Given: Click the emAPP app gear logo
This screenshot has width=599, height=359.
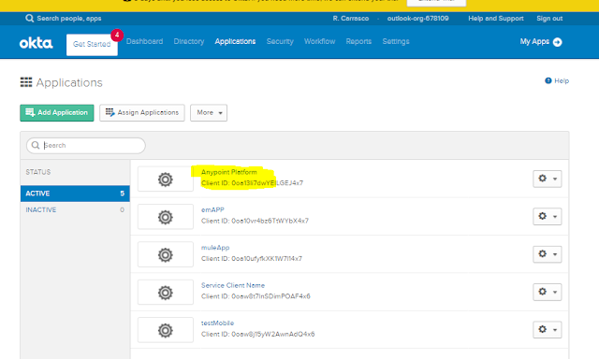Looking at the screenshot, I should [x=166, y=217].
